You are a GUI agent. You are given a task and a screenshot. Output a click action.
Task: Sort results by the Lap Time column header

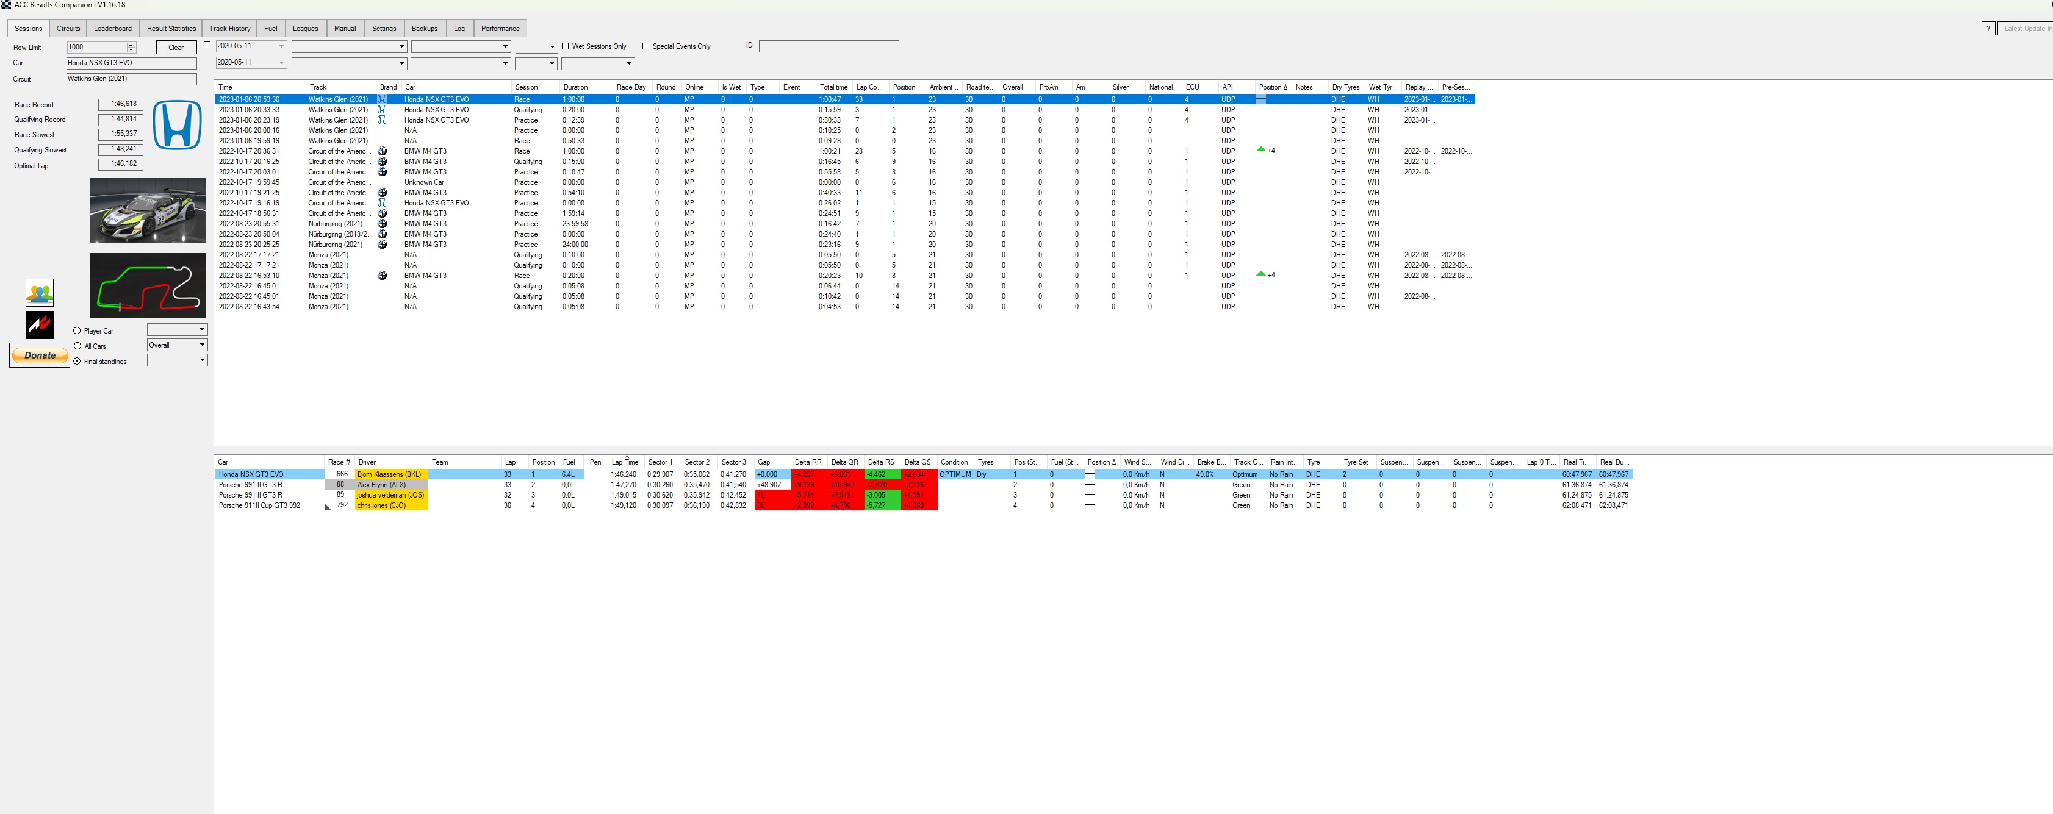pos(627,462)
